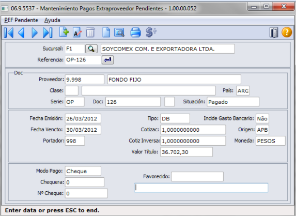Click exit door icon
The width and height of the screenshot is (296, 216).
click(x=274, y=33)
